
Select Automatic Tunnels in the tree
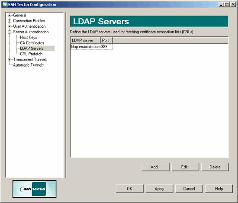[x=29, y=65]
